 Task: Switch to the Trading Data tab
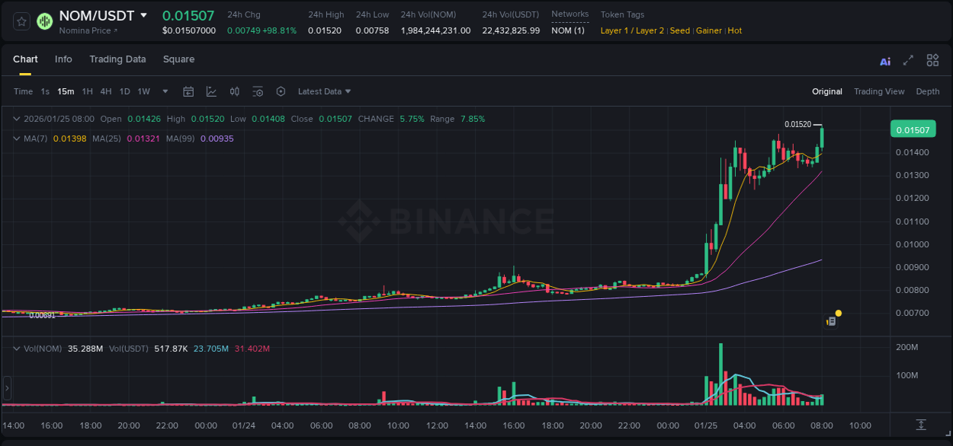click(x=117, y=59)
